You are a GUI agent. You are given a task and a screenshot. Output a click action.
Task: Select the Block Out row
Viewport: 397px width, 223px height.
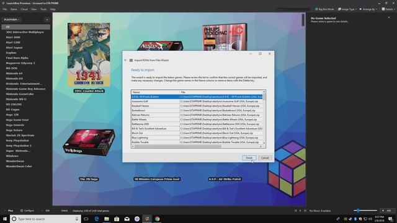(197, 133)
